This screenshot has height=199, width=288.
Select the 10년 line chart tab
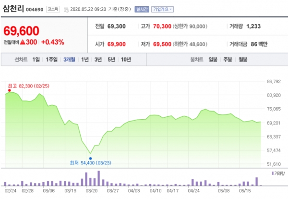tap(126, 60)
